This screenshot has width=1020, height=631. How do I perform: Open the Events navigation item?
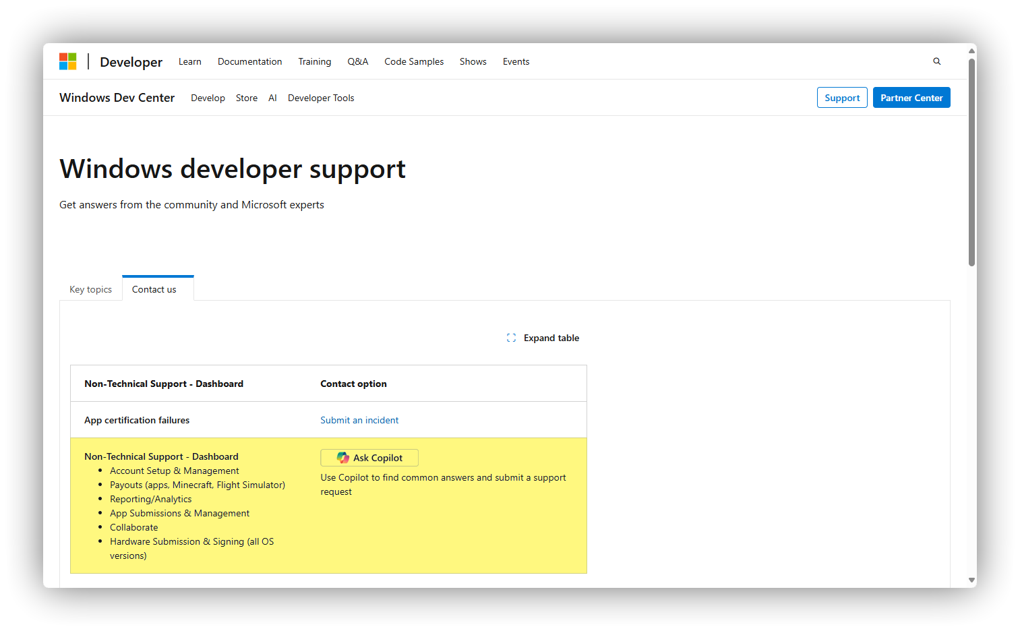point(516,61)
